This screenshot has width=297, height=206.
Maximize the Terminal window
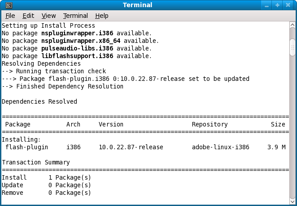277,5
